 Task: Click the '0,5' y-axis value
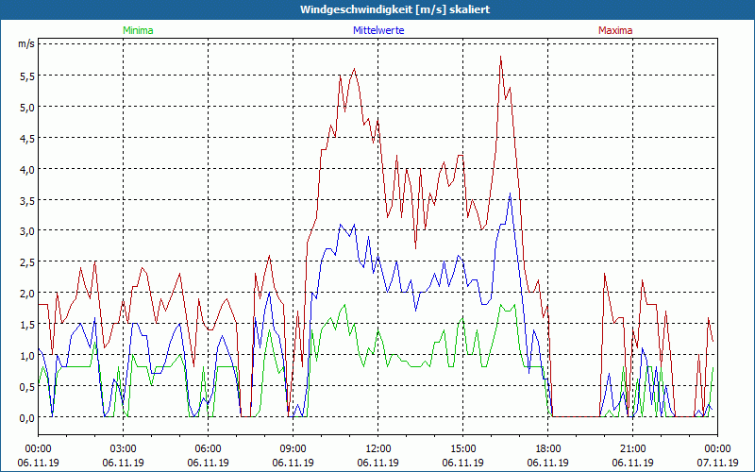(27, 387)
